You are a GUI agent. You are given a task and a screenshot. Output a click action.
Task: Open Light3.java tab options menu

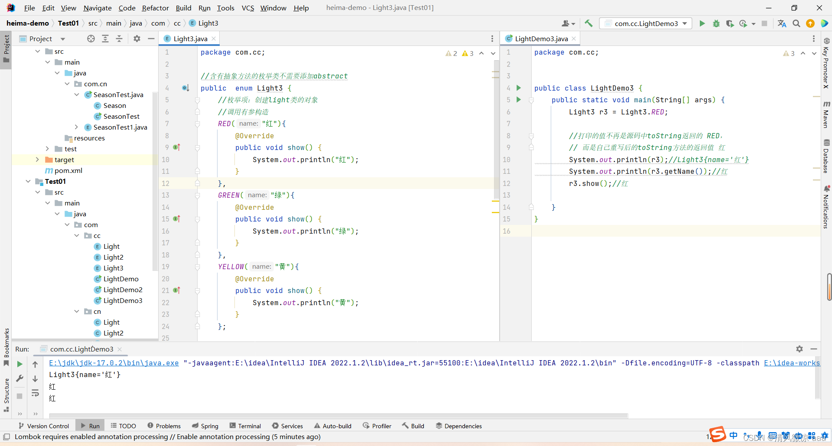(492, 39)
